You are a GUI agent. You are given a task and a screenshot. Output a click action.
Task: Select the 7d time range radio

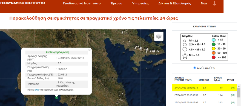click(210, 68)
